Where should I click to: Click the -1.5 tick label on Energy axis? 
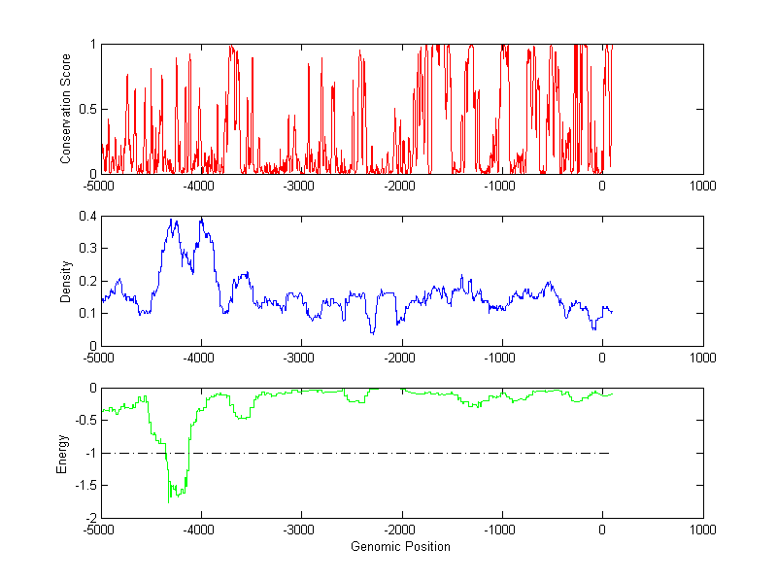pyautogui.click(x=84, y=486)
